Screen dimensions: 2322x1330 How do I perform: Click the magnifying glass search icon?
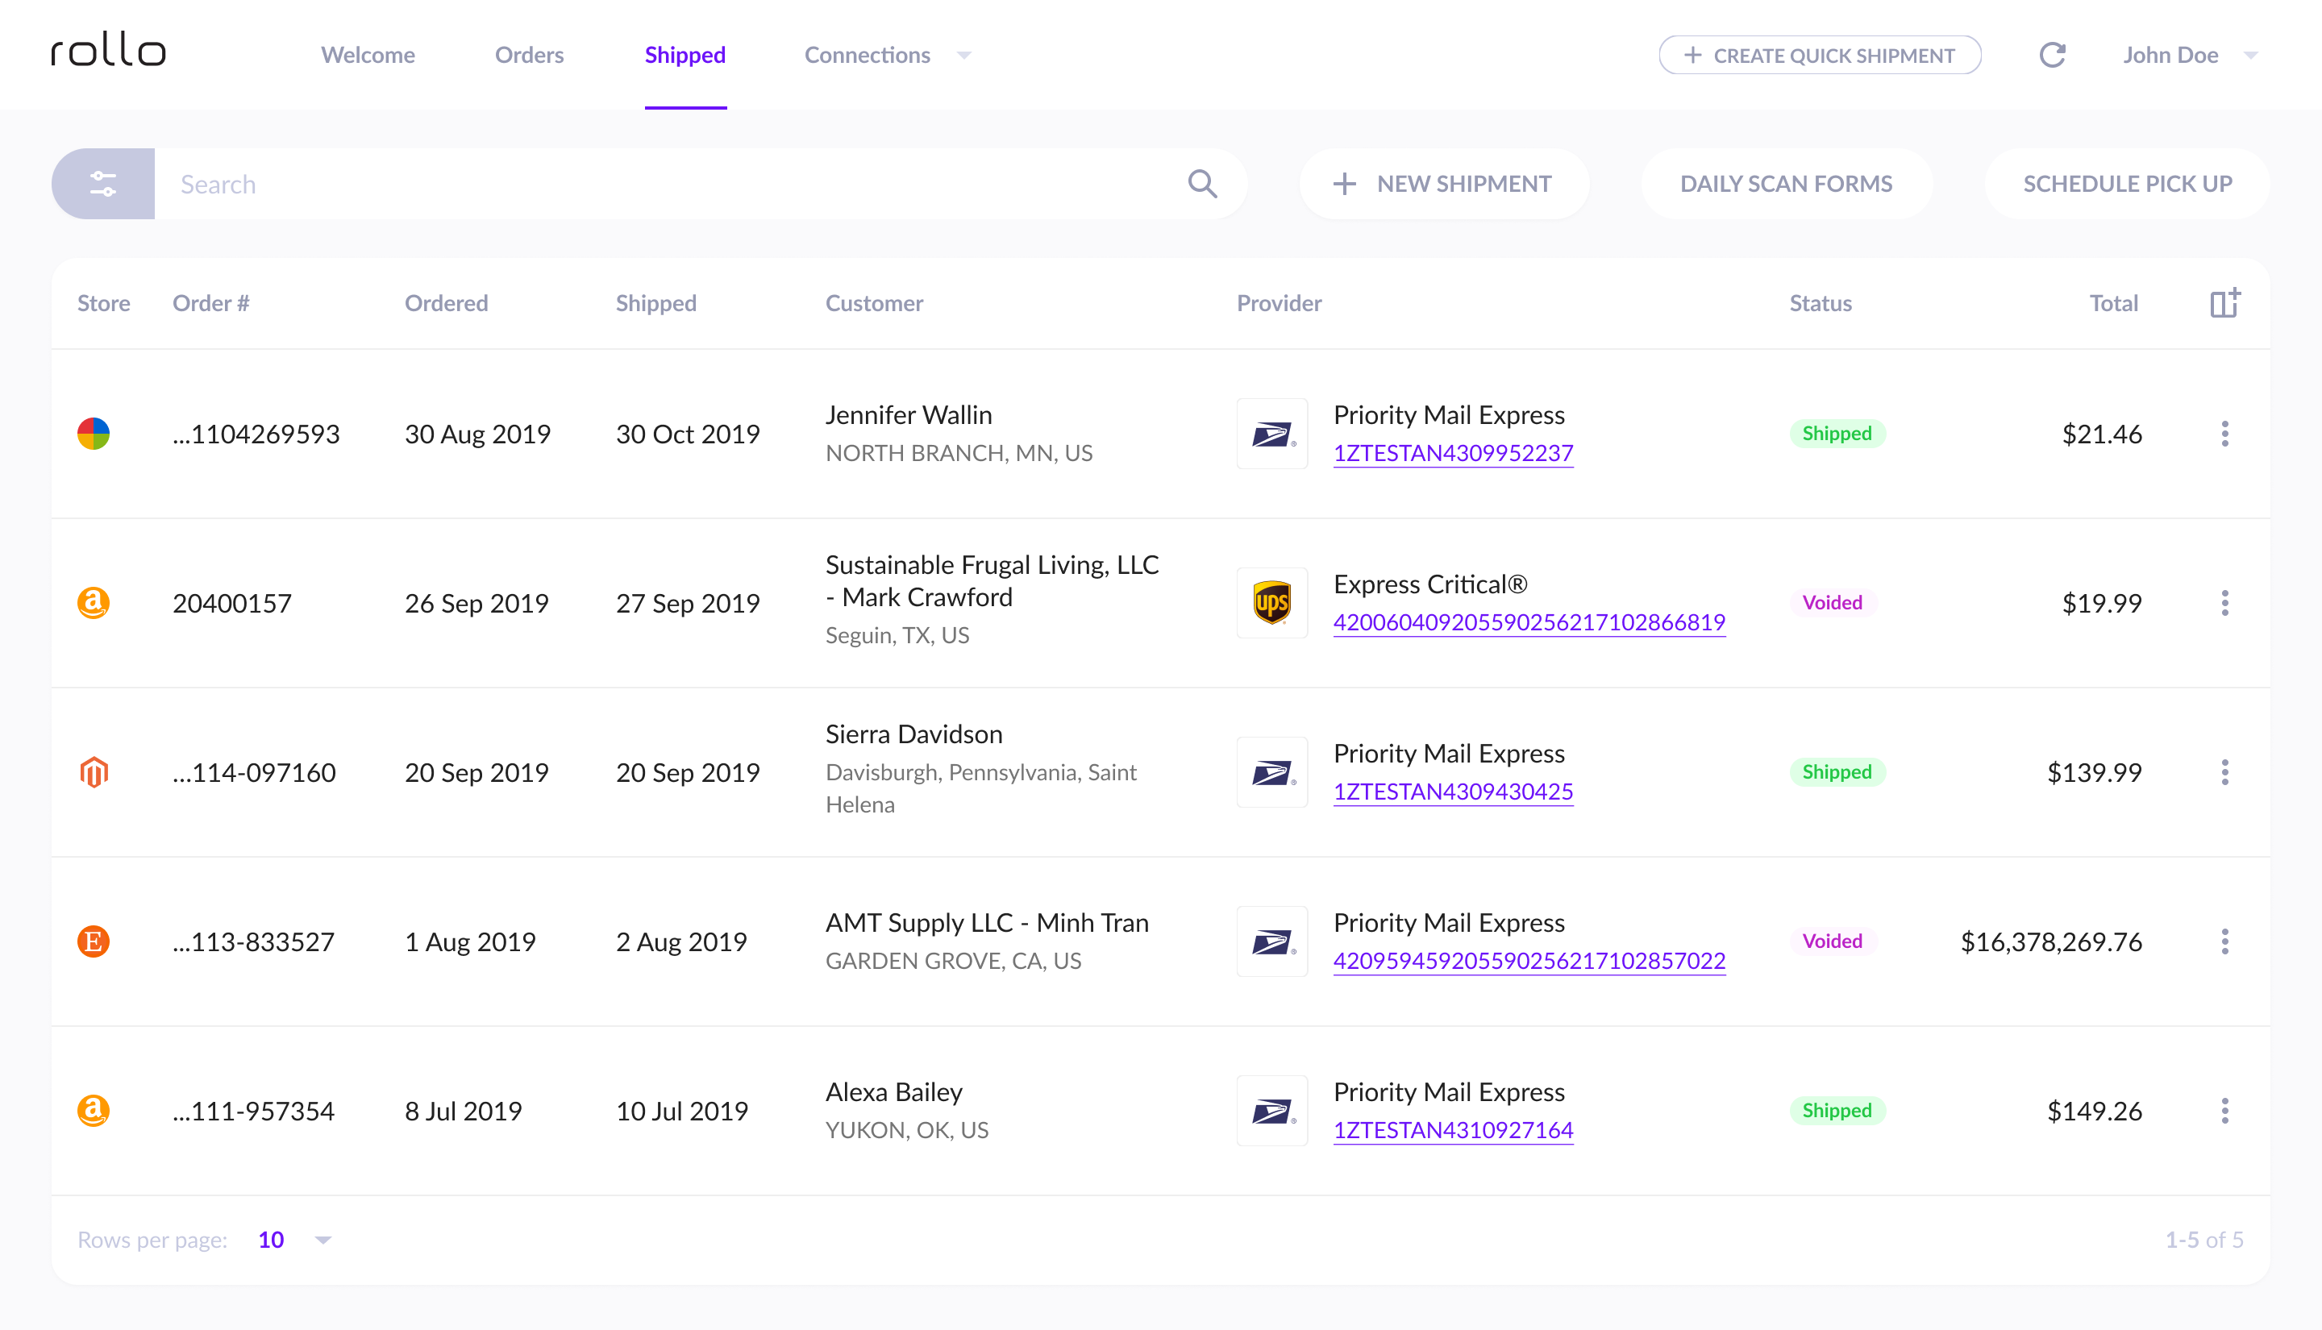(x=1202, y=185)
